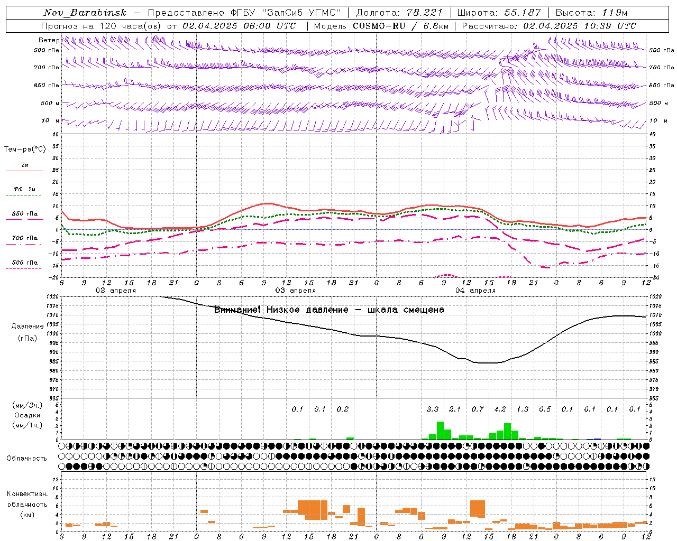677x541 pixels.
Task: Click the forecast start 02.04.2025 06:00 UTC
Action: [239, 26]
